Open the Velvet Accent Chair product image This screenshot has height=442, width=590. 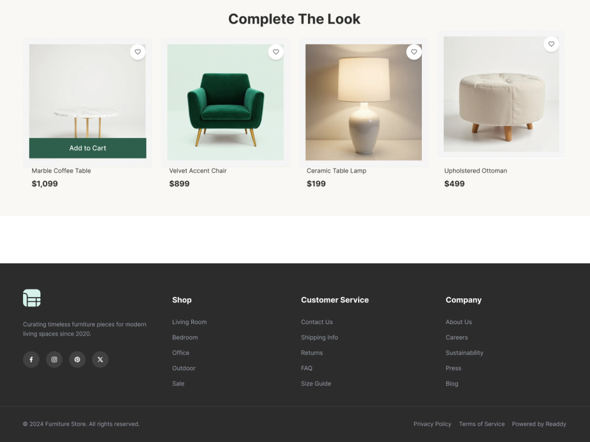tap(225, 102)
